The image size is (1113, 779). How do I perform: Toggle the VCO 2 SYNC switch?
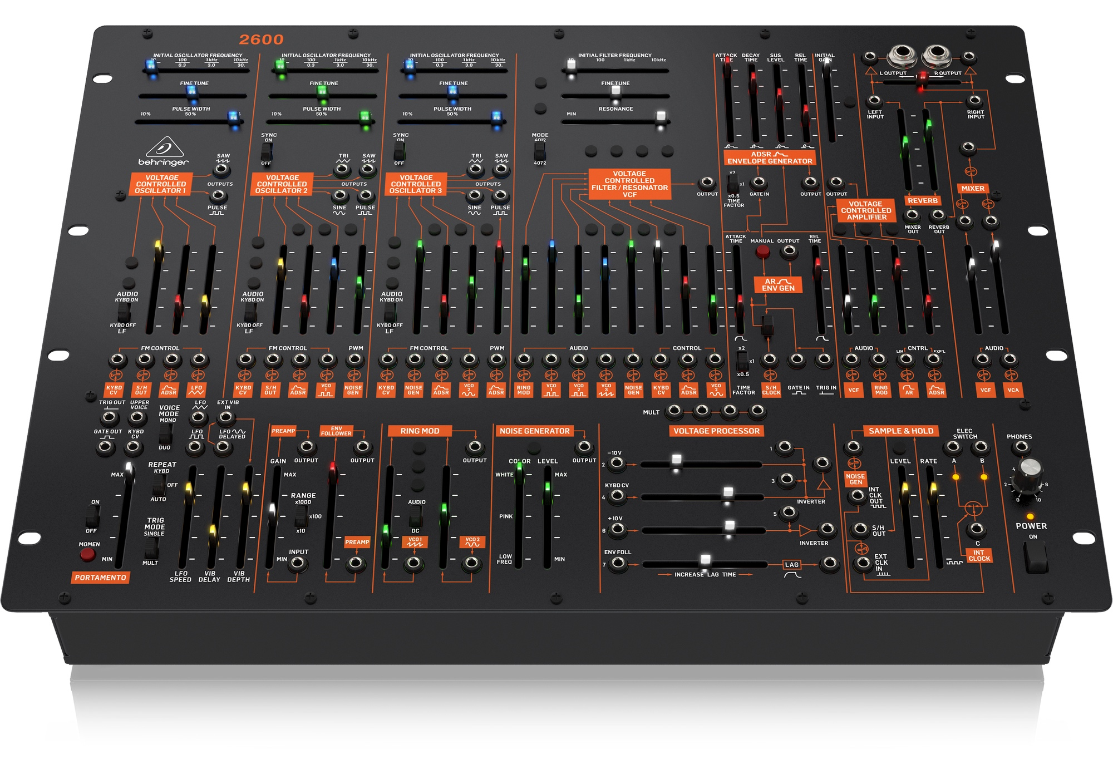(x=268, y=152)
